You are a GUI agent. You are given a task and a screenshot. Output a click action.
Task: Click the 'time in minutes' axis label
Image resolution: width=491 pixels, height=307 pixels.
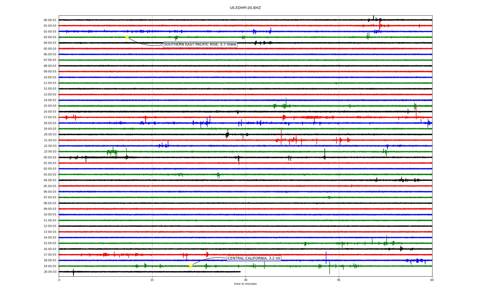245,284
